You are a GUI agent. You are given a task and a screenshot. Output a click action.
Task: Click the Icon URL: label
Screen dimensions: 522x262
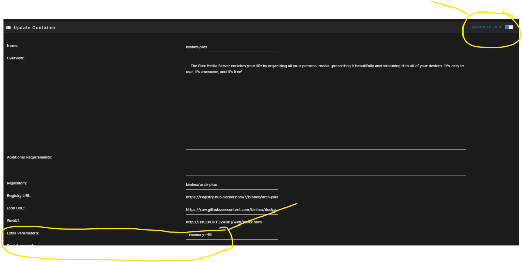coord(16,208)
